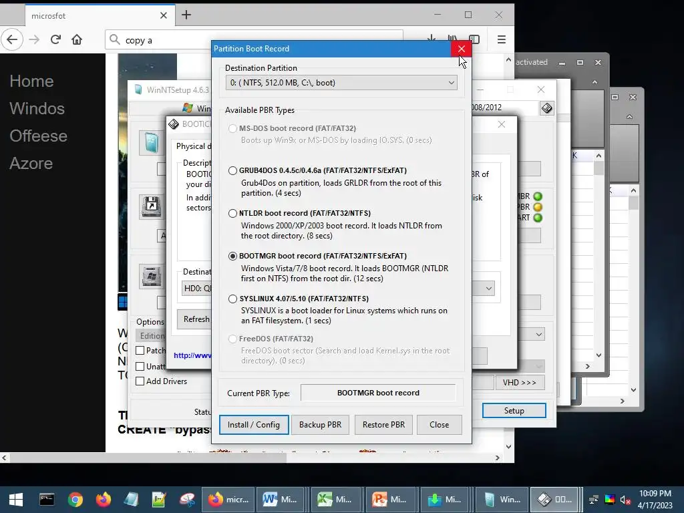Switch to Word taskbar window
The width and height of the screenshot is (684, 513).
point(280,500)
